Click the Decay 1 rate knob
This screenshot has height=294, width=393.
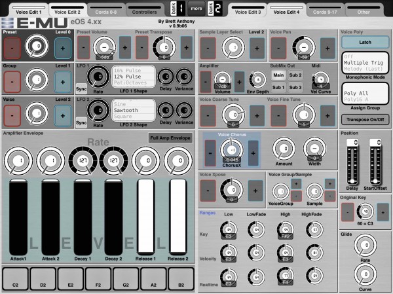coord(83,161)
